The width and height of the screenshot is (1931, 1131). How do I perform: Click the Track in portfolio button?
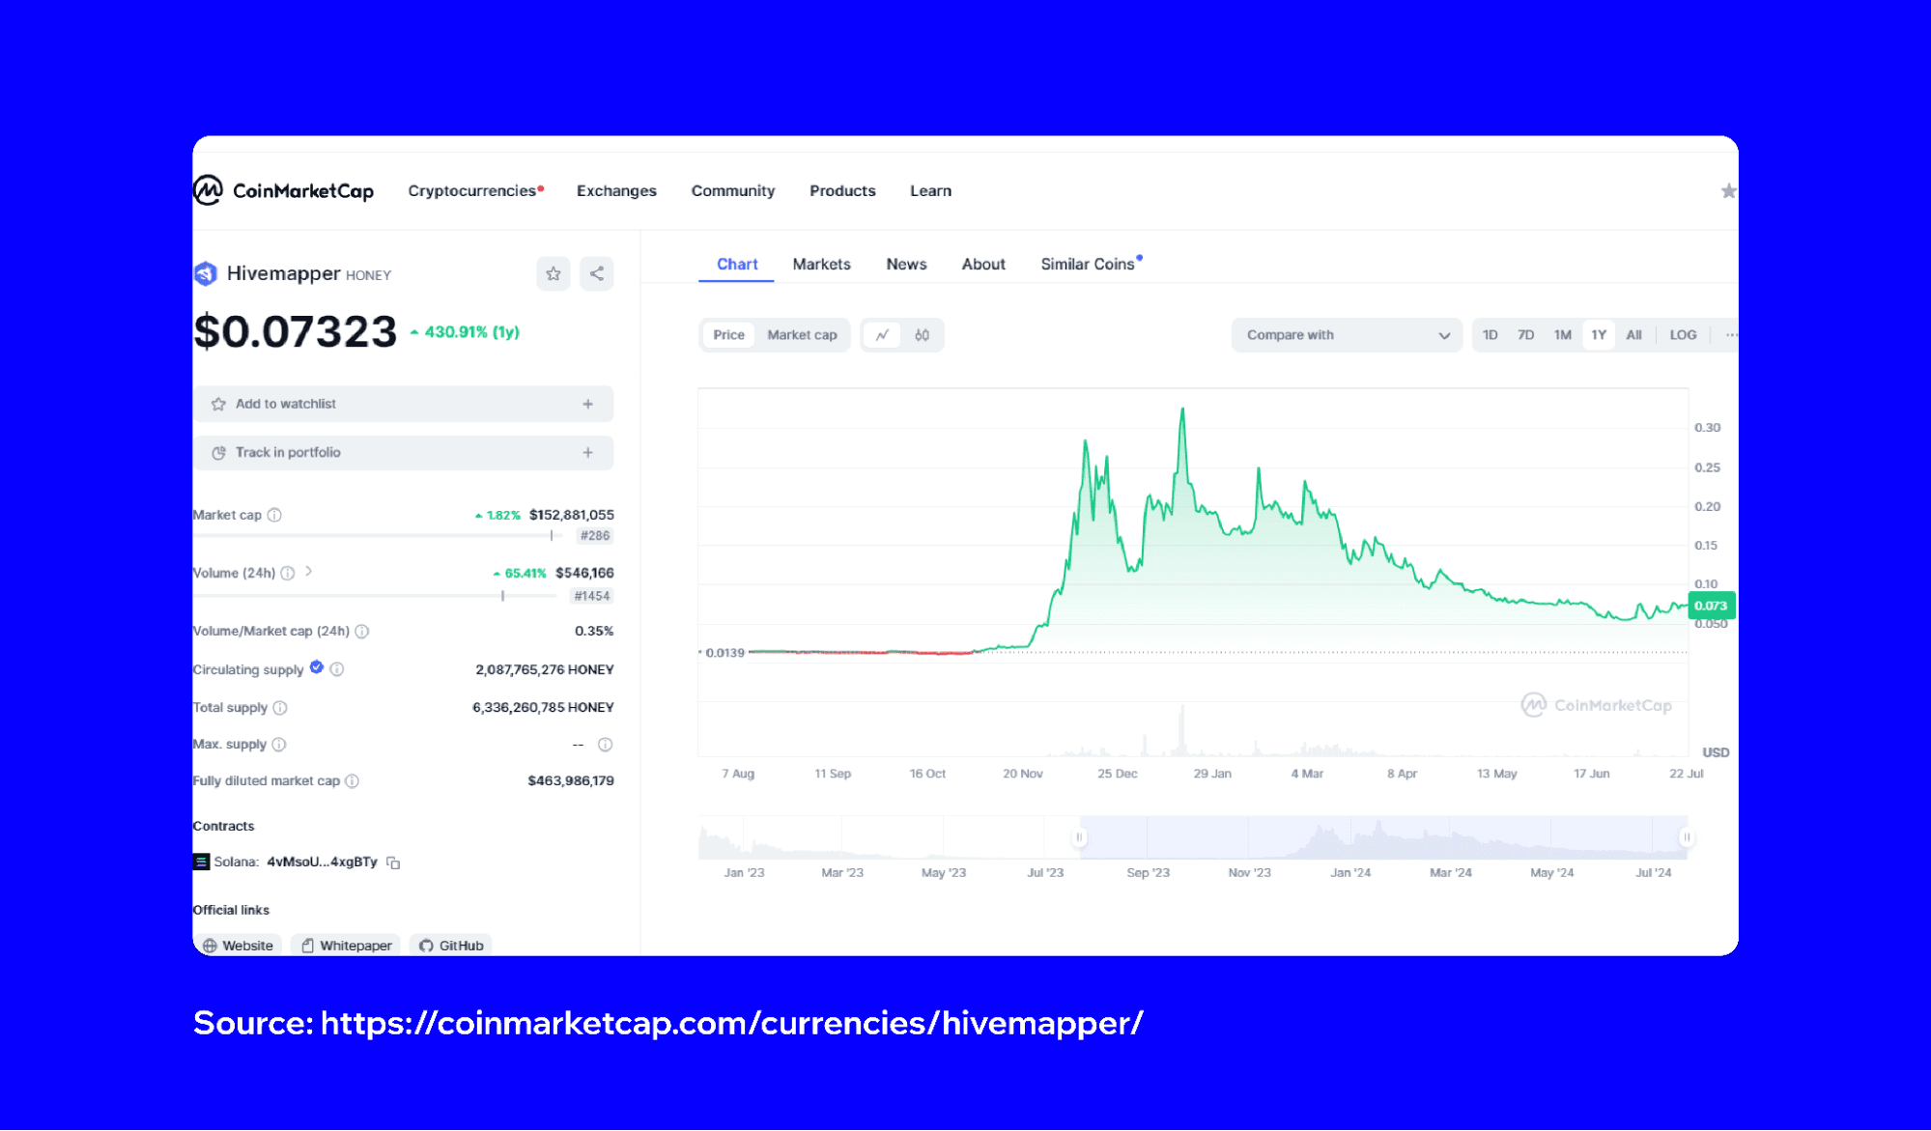pyautogui.click(x=403, y=452)
